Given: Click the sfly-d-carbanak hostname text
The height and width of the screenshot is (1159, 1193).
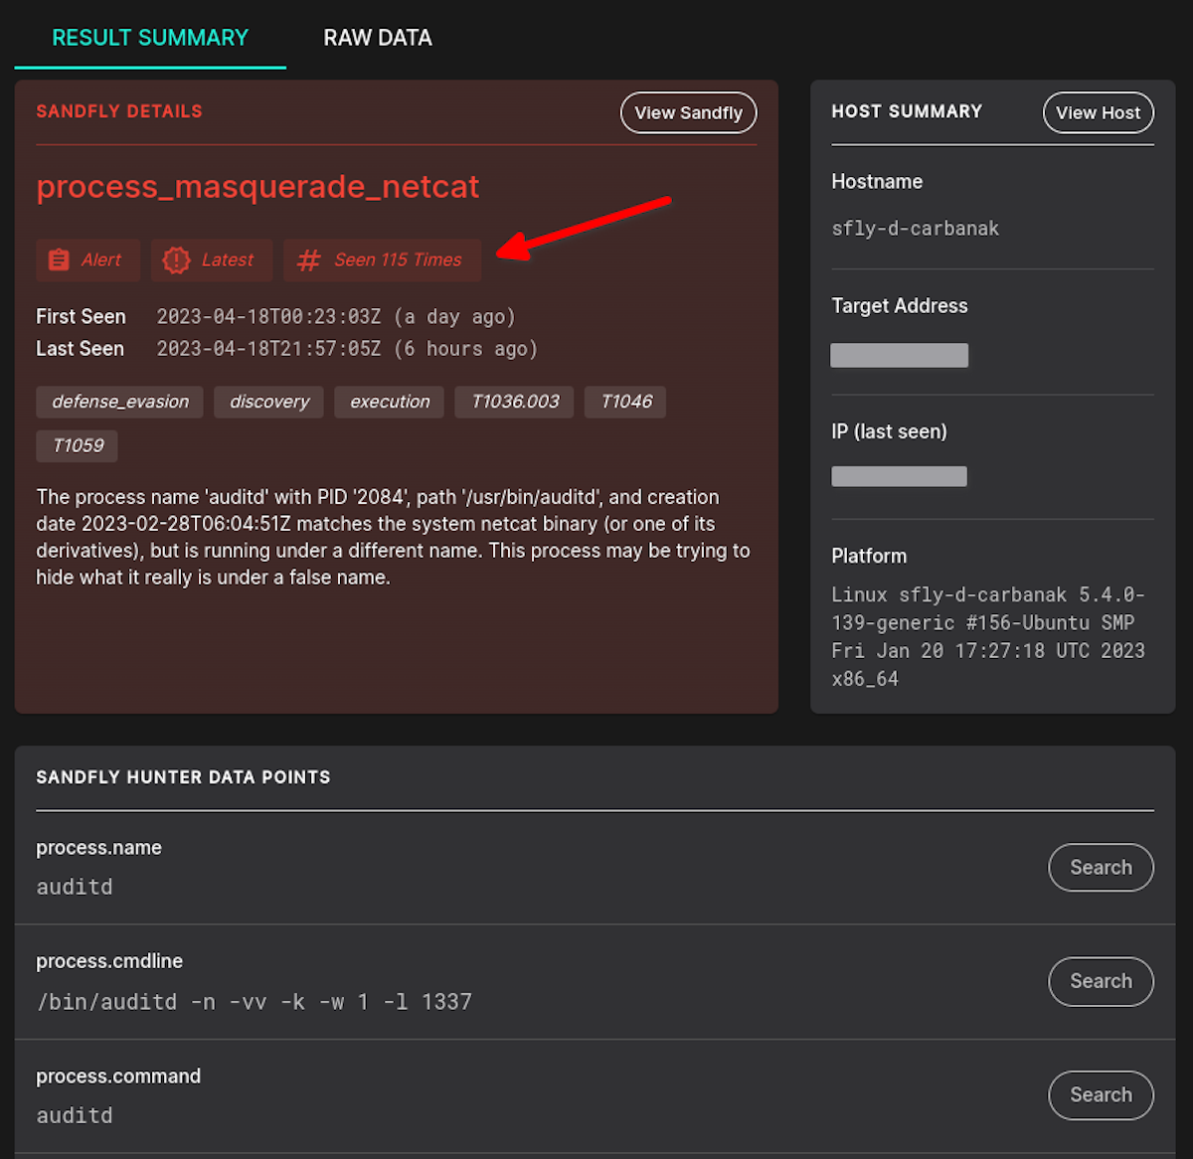Looking at the screenshot, I should (x=916, y=229).
